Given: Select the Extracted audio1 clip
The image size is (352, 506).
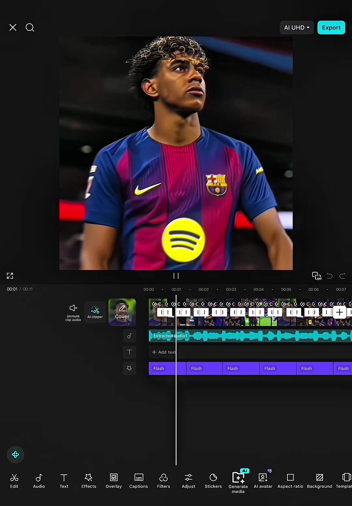Looking at the screenshot, I should [x=250, y=336].
